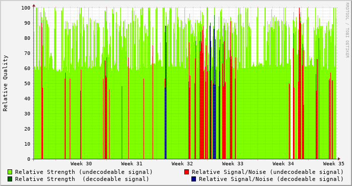Click the dark green decodeable Strength legend swatch
352x186 pixels.
tap(10, 179)
